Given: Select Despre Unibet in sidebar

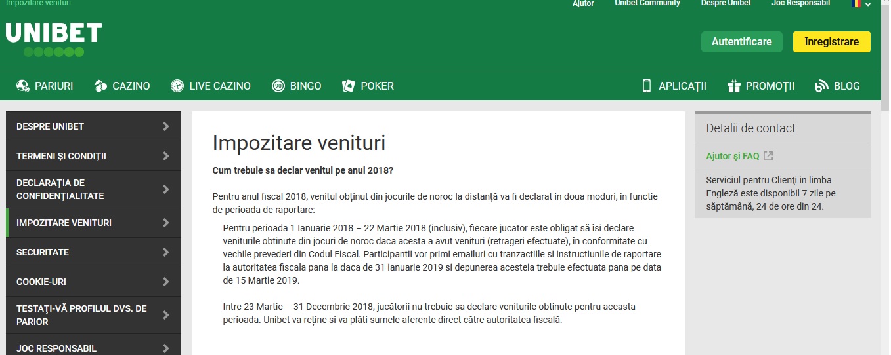Looking at the screenshot, I should click(93, 126).
